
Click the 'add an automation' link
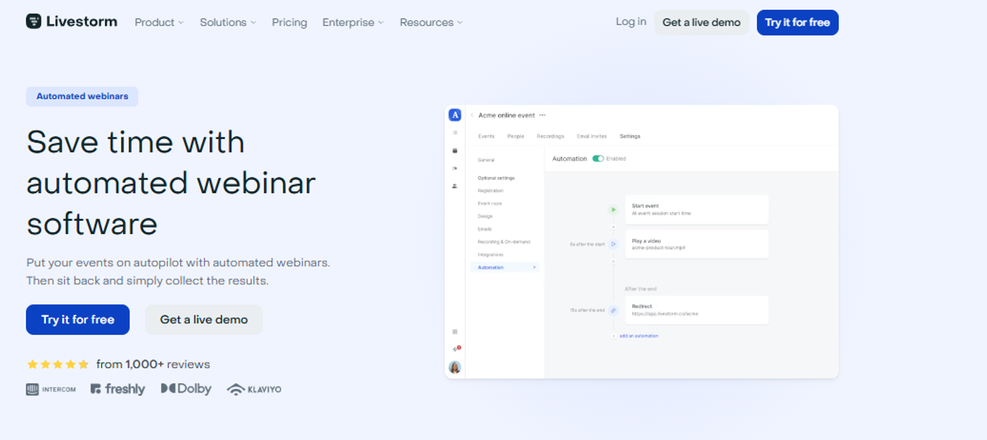[639, 336]
